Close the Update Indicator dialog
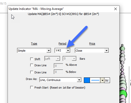The width and height of the screenshot is (131, 103). 116,9
